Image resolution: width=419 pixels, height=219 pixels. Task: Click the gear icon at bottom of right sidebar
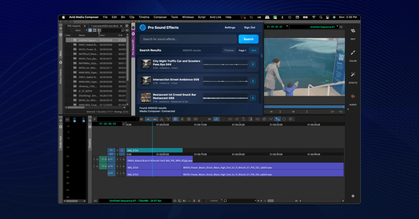pos(352,196)
